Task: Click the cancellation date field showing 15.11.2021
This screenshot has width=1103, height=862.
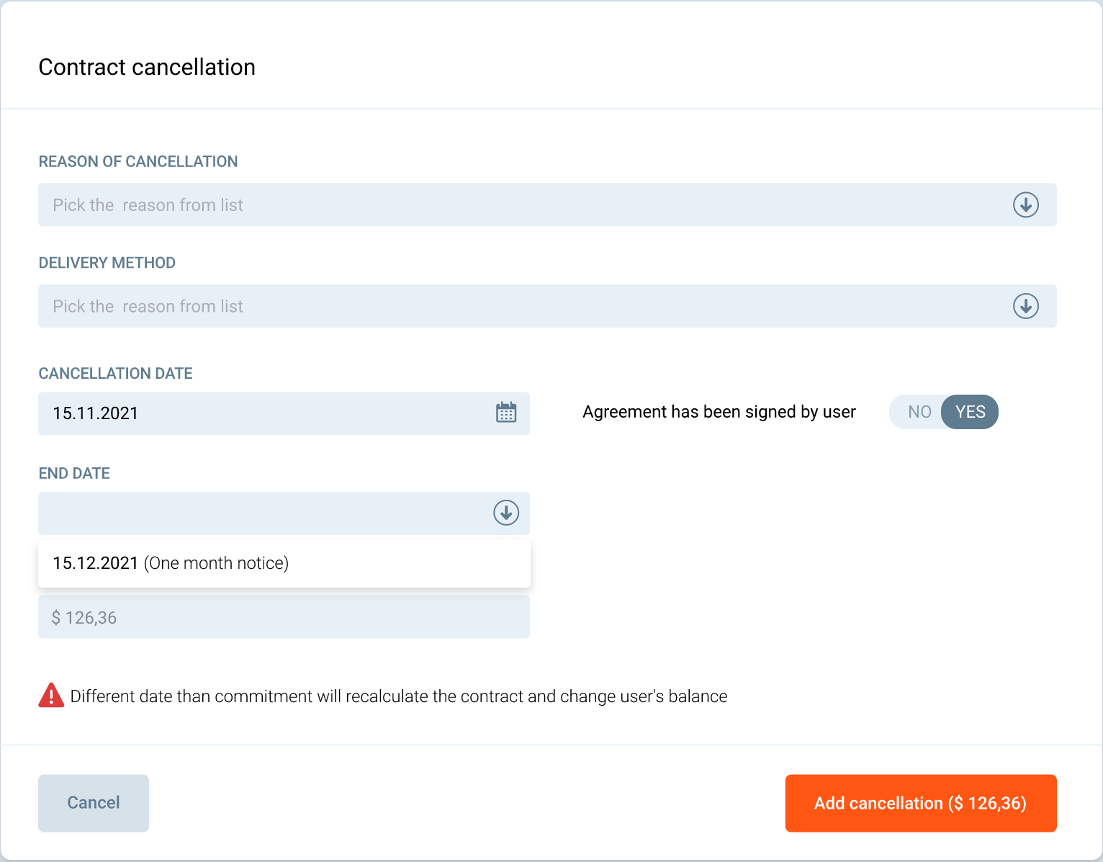Action: (x=259, y=413)
